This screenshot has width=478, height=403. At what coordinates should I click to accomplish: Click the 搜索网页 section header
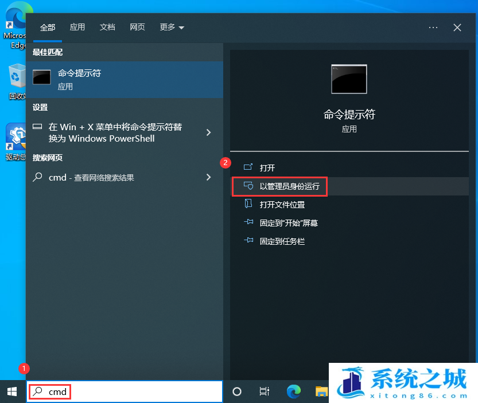(x=48, y=158)
